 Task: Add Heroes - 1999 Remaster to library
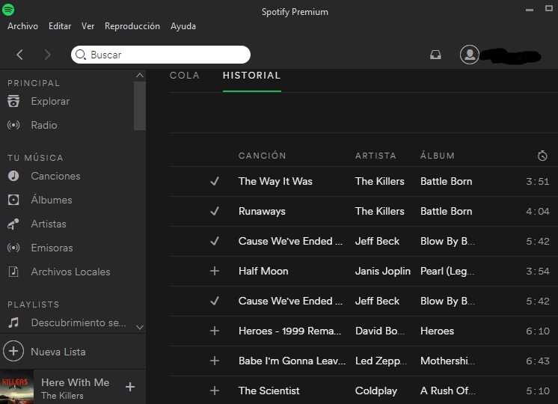(x=215, y=331)
